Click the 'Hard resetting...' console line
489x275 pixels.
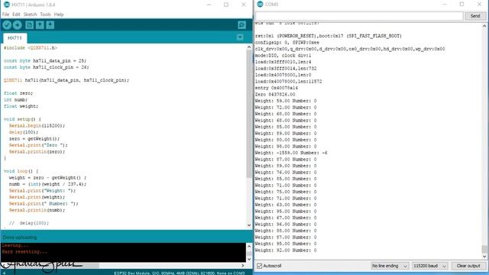click(x=24, y=252)
